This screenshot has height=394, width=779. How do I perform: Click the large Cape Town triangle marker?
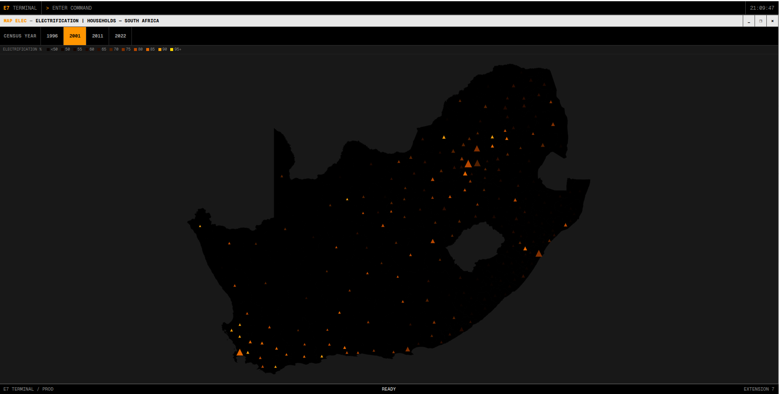[x=240, y=352]
